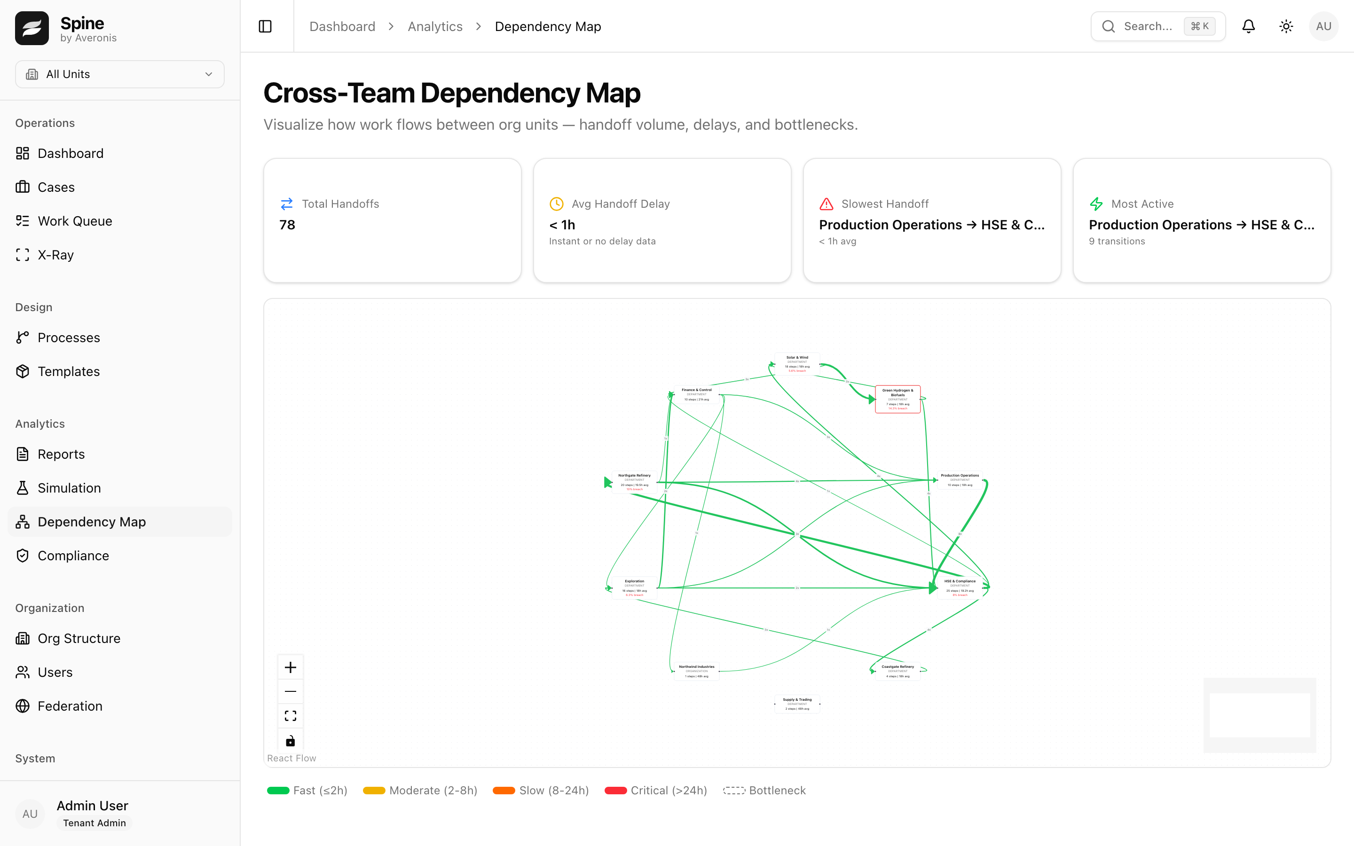Click the Federation globe icon
Screen dimensions: 1354x846
[x=23, y=706]
